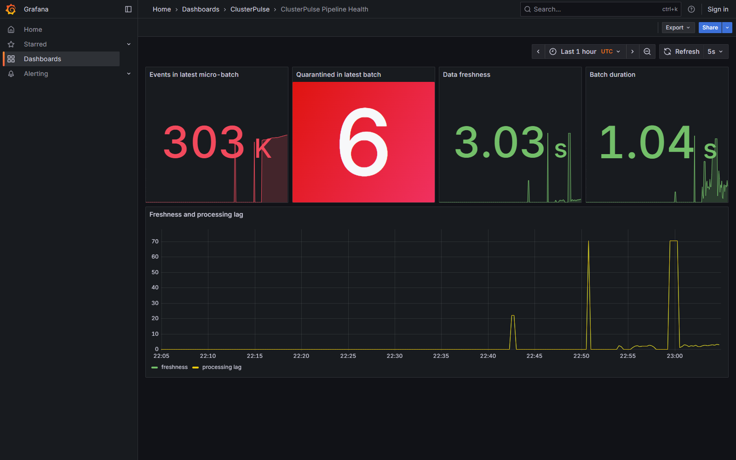Image resolution: width=736 pixels, height=460 pixels.
Task: Expand the Alerting section chevron
Action: [x=129, y=74]
